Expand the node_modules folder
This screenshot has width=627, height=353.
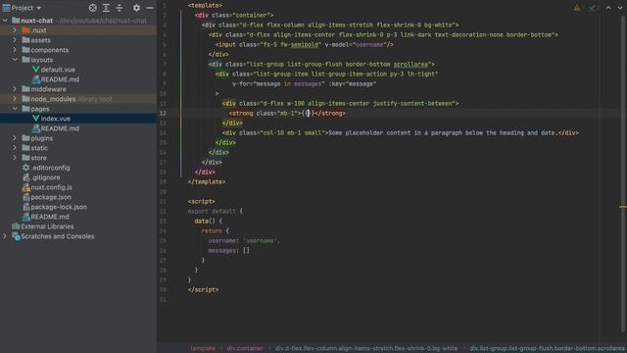pos(15,99)
